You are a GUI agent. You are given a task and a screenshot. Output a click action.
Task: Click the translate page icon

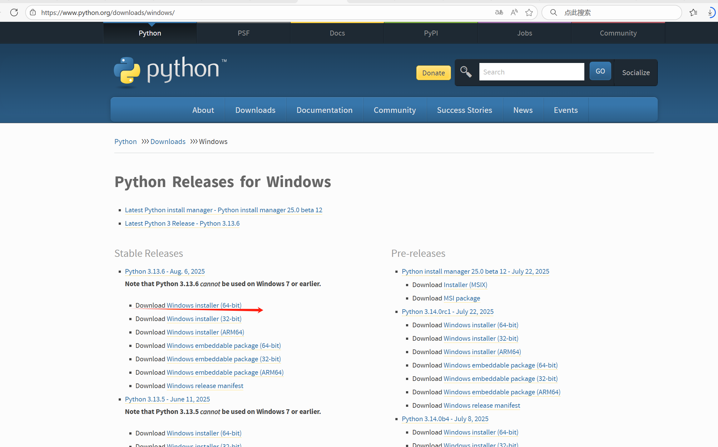tap(499, 12)
